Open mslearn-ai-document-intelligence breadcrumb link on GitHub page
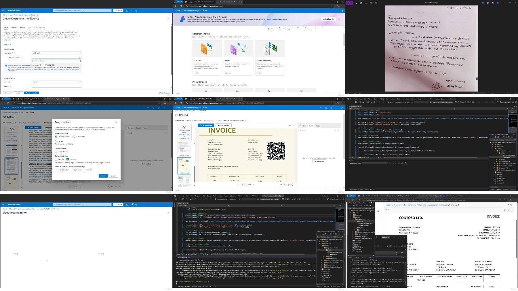This screenshot has width=518, height=291. point(397,205)
